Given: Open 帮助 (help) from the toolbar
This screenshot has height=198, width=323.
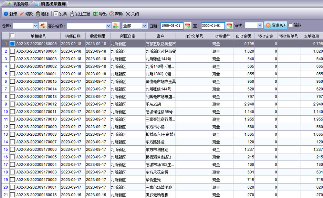Looking at the screenshot, I should [x=112, y=14].
